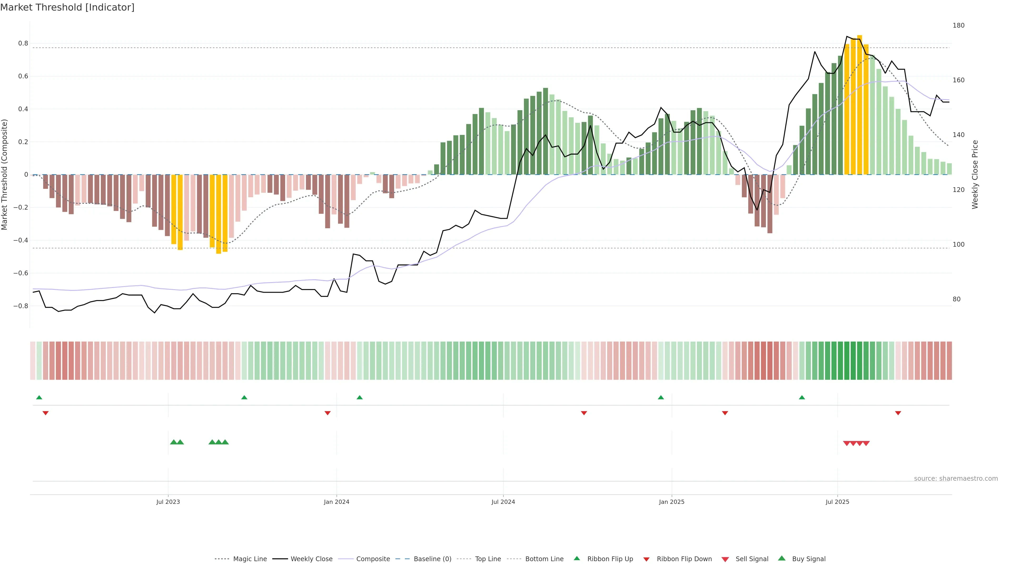Click the Weekly Close Price right axis title
This screenshot has height=568, width=1011.
pyautogui.click(x=975, y=174)
